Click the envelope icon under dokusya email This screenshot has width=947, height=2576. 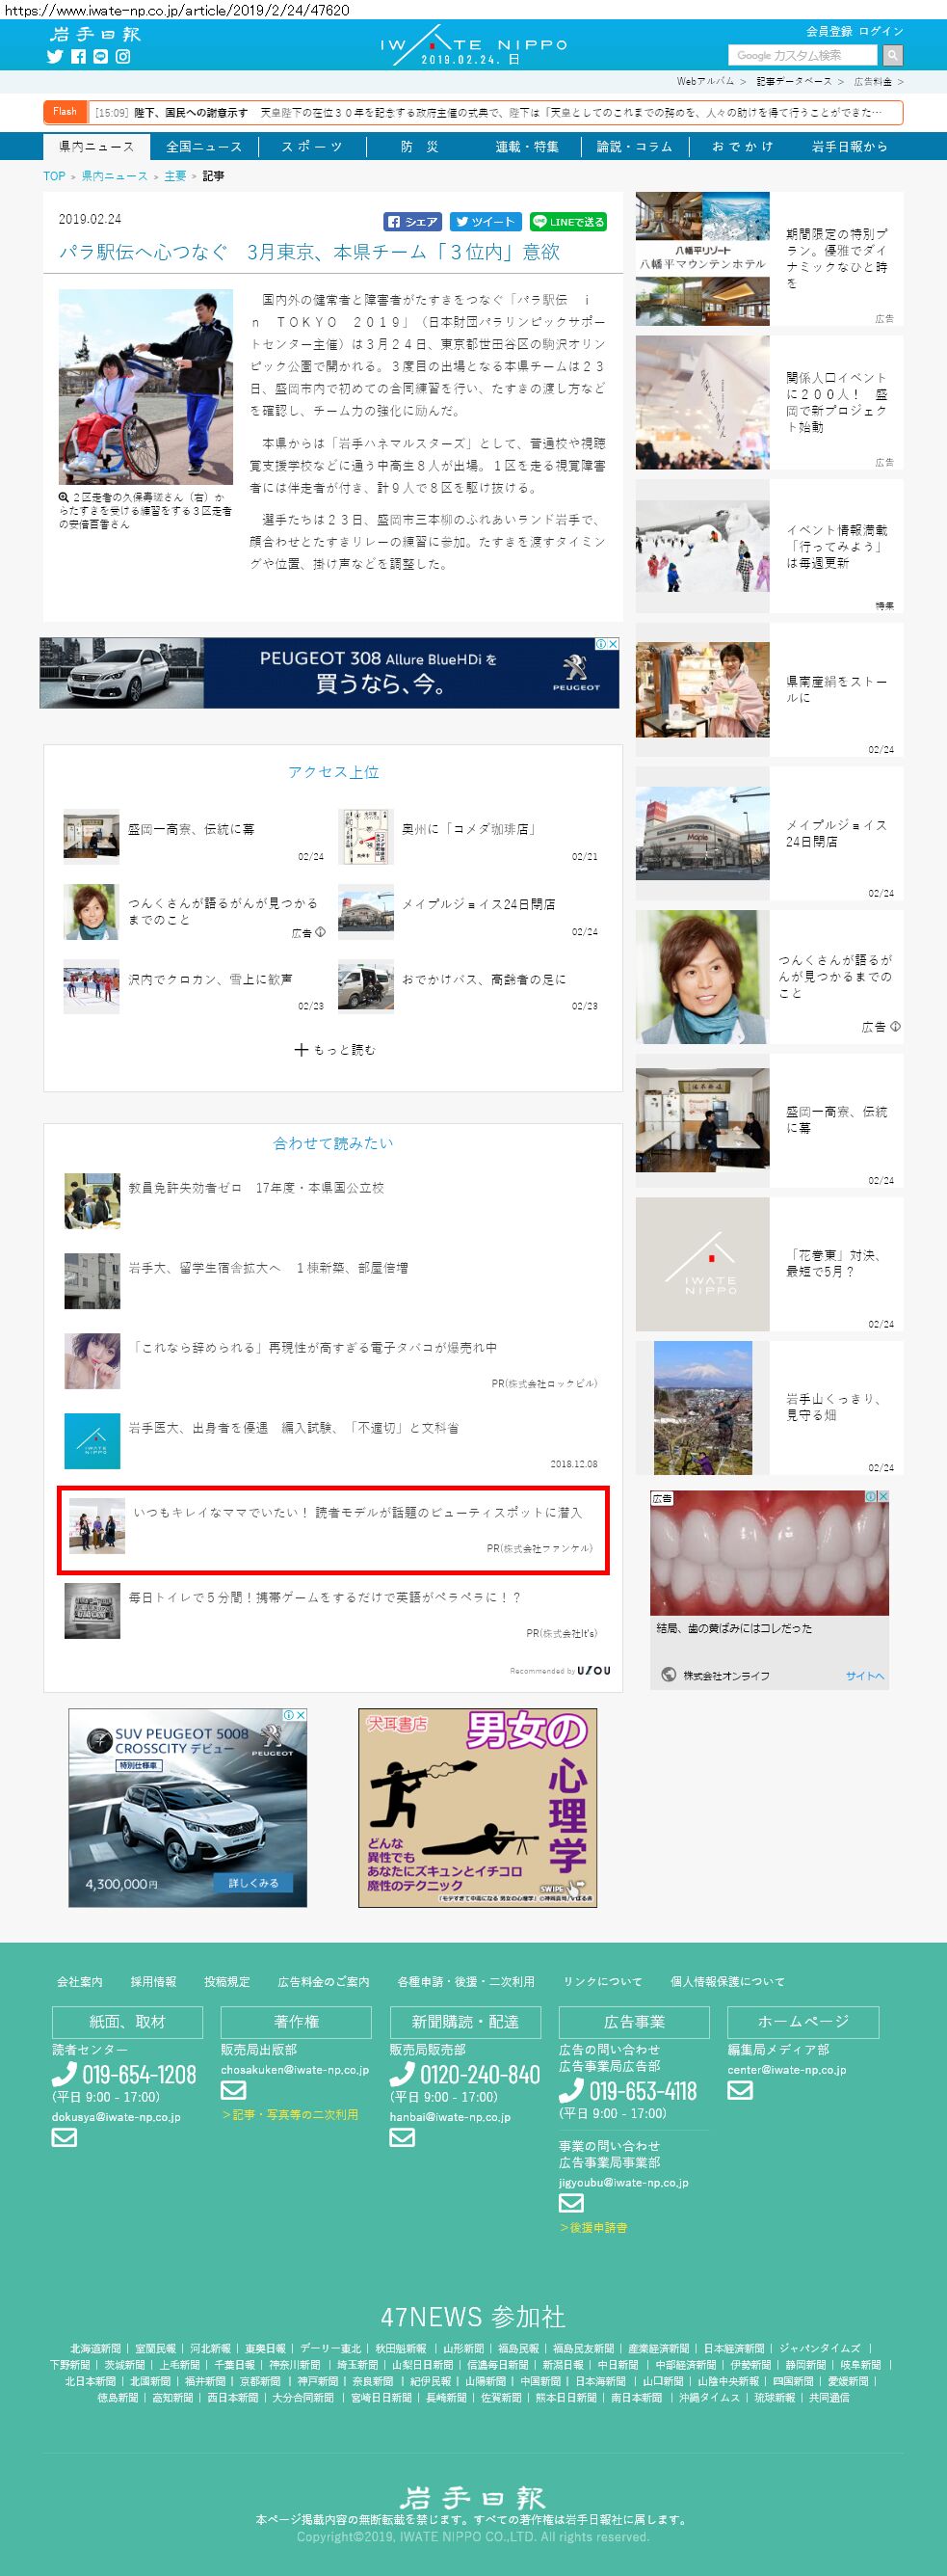[64, 2137]
